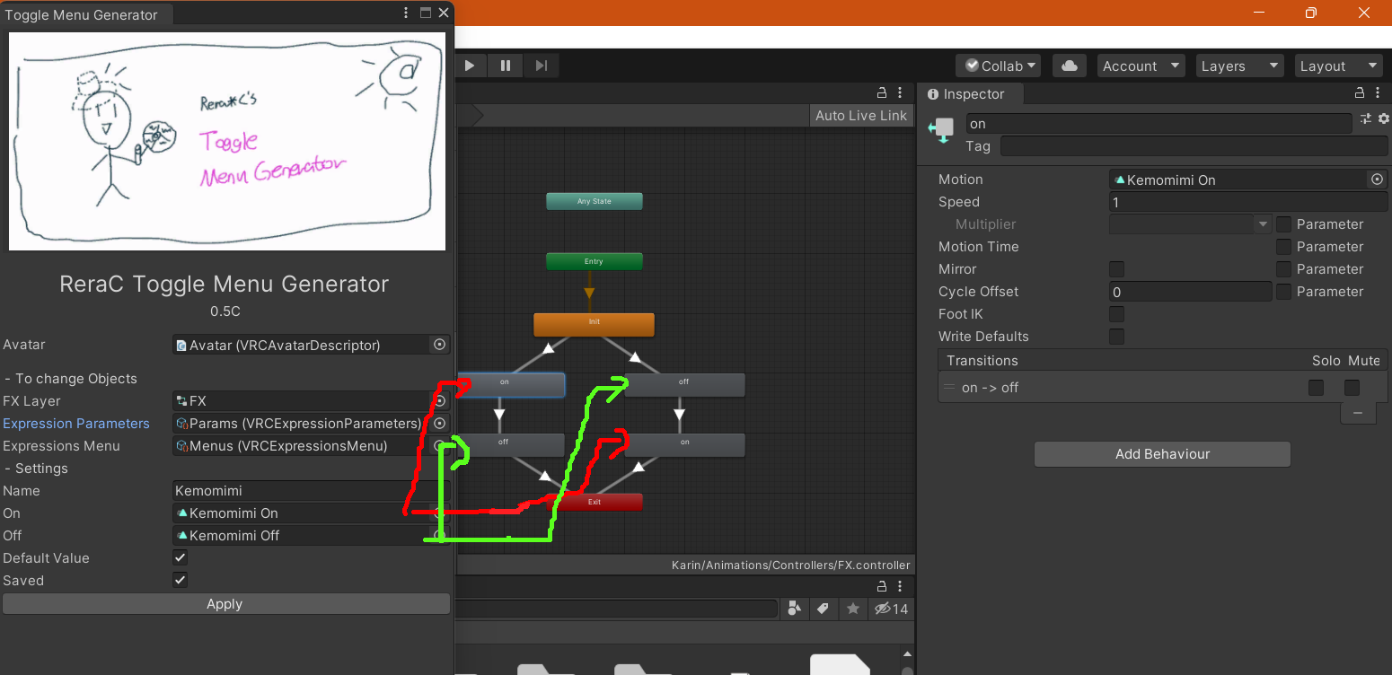Click the Play button in Unity toolbar
The image size is (1392, 675).
pyautogui.click(x=470, y=66)
